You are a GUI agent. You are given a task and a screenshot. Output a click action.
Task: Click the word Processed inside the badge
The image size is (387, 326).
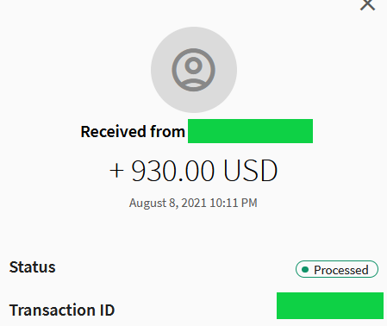(x=341, y=270)
